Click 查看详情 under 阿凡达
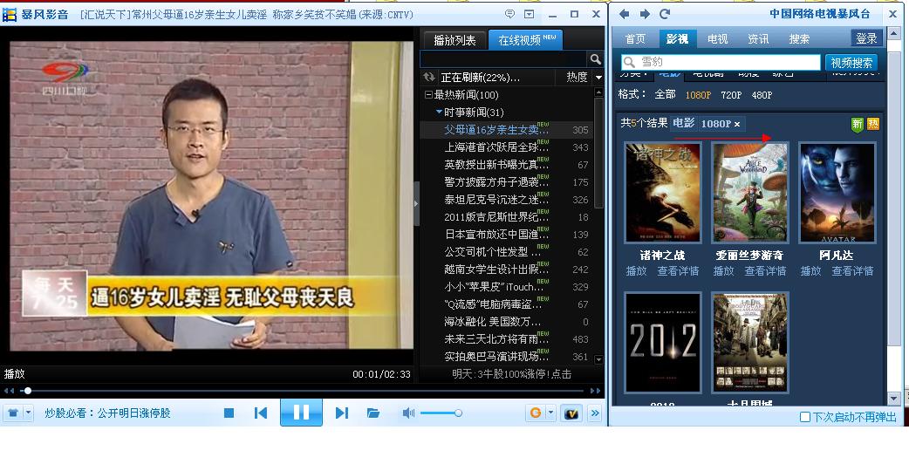 (852, 271)
